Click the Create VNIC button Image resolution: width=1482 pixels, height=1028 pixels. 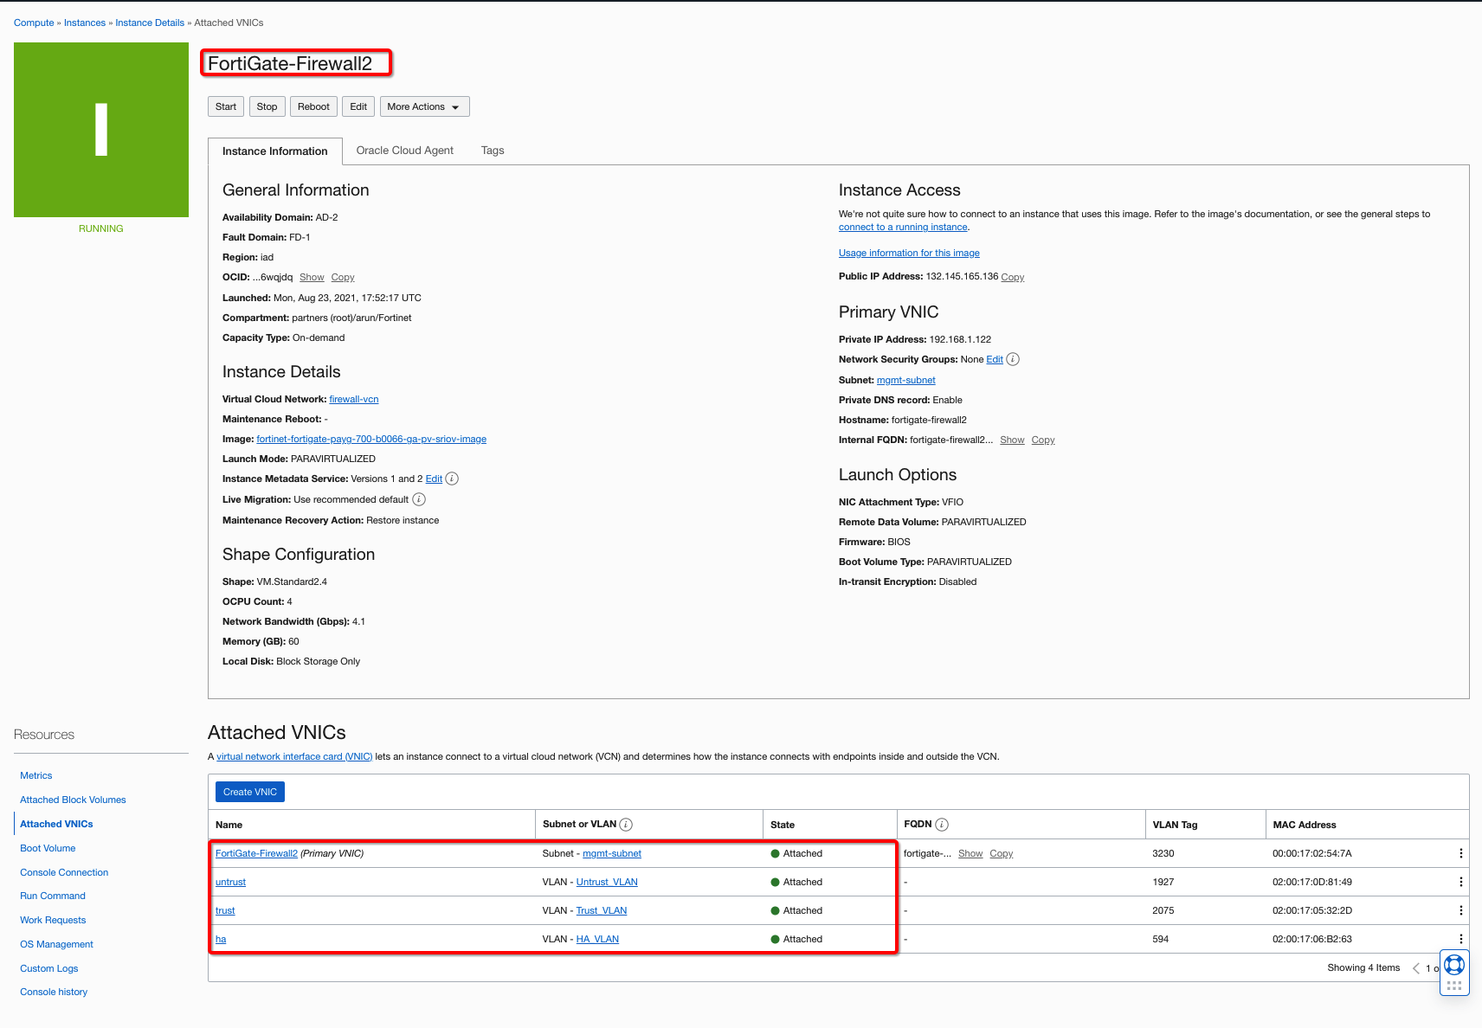point(249,792)
